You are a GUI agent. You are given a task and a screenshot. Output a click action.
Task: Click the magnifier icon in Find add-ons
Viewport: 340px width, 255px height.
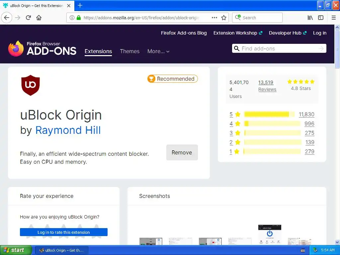(236, 48)
